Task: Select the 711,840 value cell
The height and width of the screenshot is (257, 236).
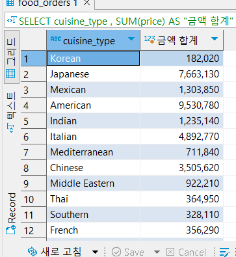Action: 181,152
